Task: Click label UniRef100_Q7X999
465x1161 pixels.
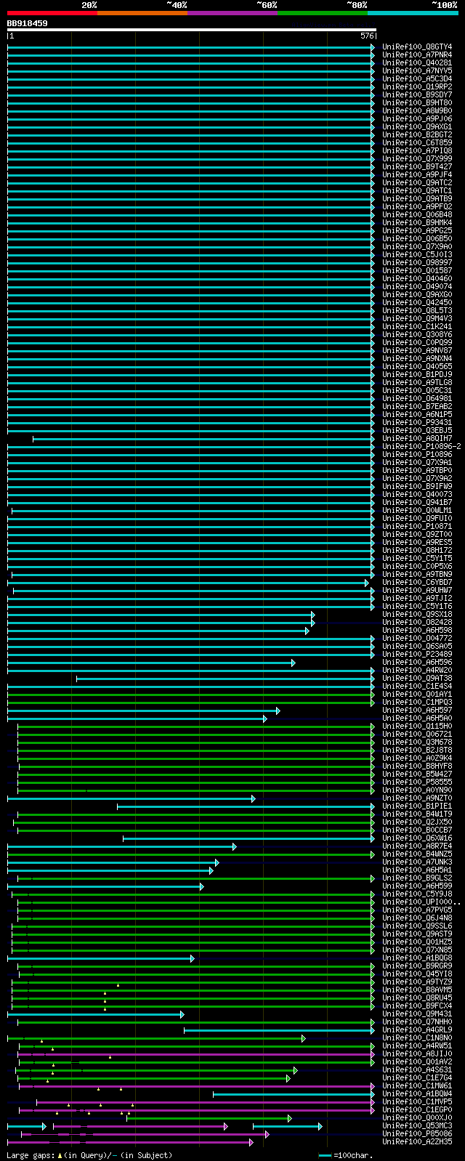Action: click(417, 159)
